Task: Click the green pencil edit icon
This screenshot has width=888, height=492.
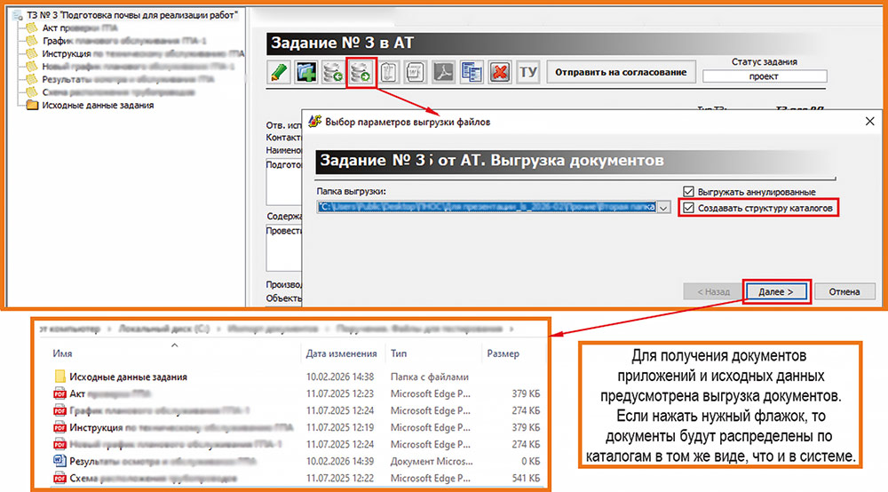Action: tap(280, 73)
